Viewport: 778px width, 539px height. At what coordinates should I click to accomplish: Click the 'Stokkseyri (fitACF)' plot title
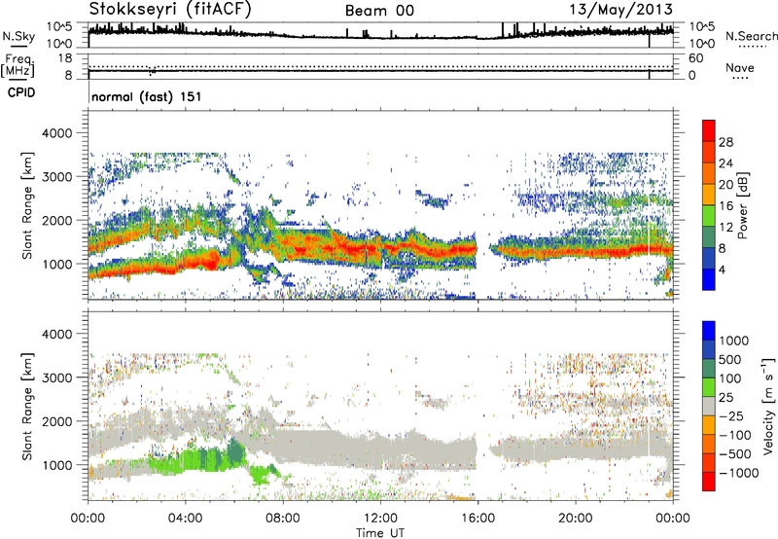pos(170,10)
